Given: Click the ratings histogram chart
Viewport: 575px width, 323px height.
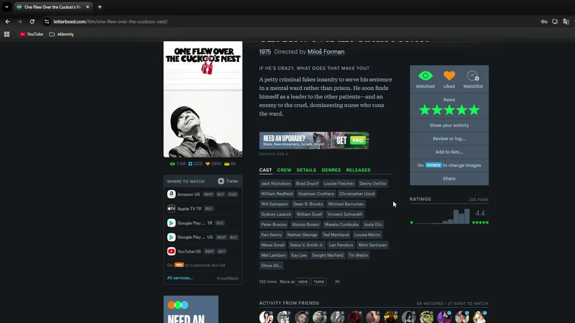Looking at the screenshot, I should [x=442, y=216].
